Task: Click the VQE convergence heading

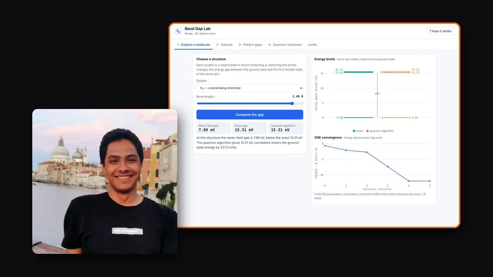Action: tap(328, 138)
